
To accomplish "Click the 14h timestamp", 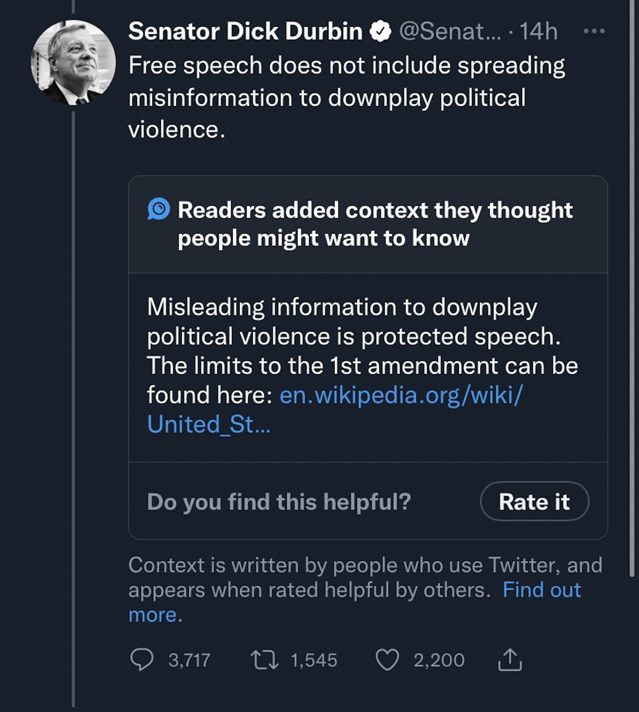I will click(x=538, y=31).
